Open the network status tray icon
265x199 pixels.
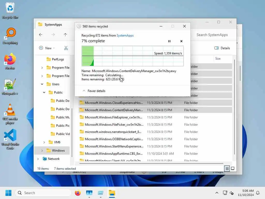(225, 193)
